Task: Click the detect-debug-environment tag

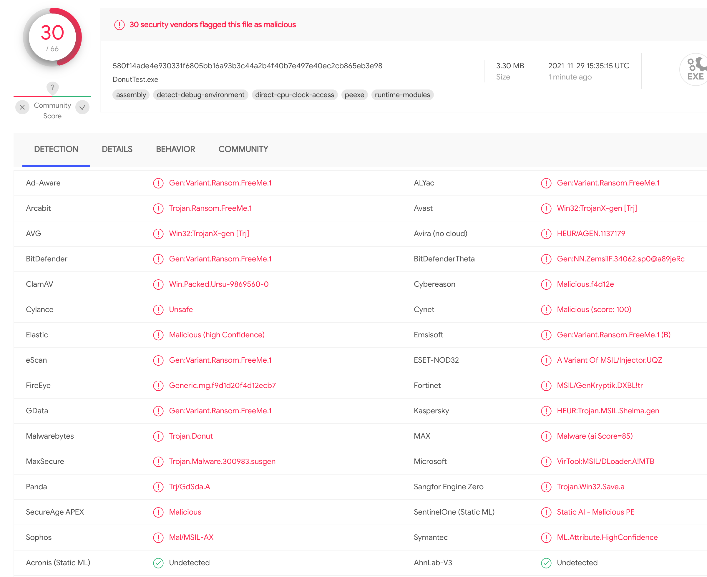Action: tap(200, 95)
